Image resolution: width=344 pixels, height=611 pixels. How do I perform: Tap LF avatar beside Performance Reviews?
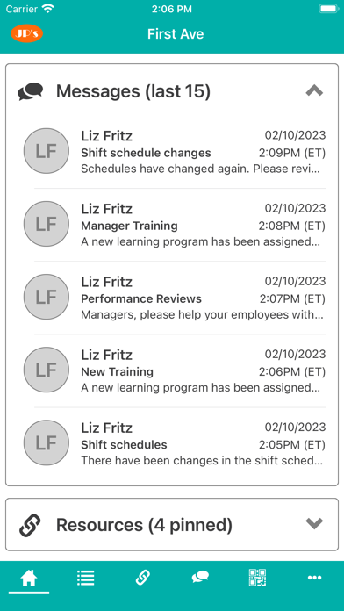(x=47, y=297)
